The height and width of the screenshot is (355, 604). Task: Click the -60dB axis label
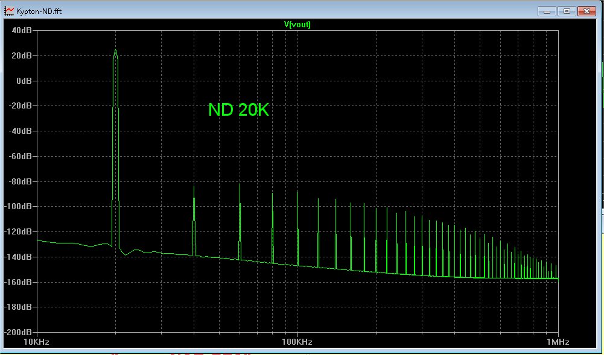click(21, 156)
